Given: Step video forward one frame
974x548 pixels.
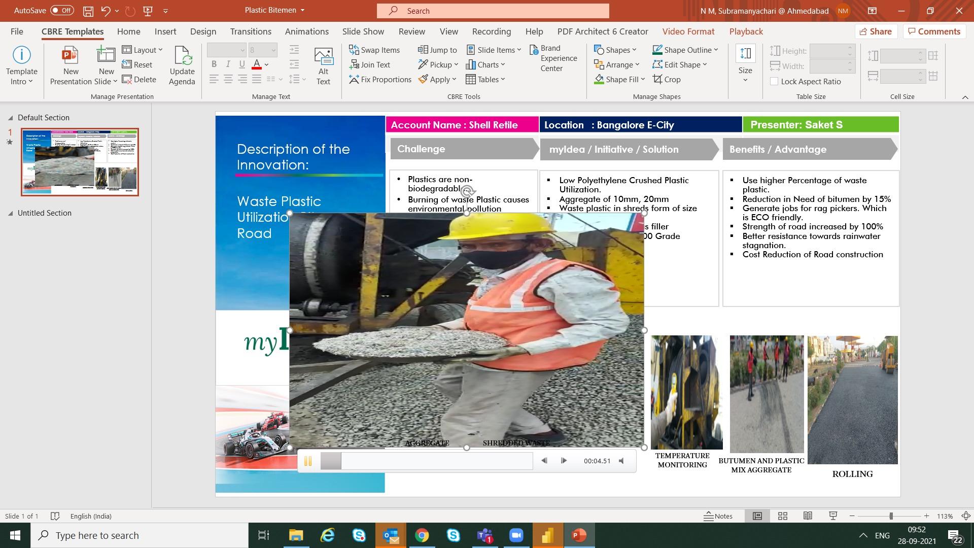Looking at the screenshot, I should click(x=564, y=461).
